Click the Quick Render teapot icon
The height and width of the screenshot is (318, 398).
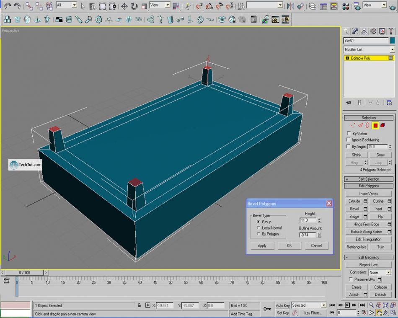point(393,6)
